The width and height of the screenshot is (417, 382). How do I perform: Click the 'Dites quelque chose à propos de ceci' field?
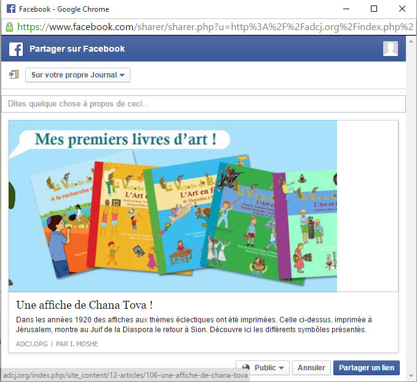pos(204,104)
